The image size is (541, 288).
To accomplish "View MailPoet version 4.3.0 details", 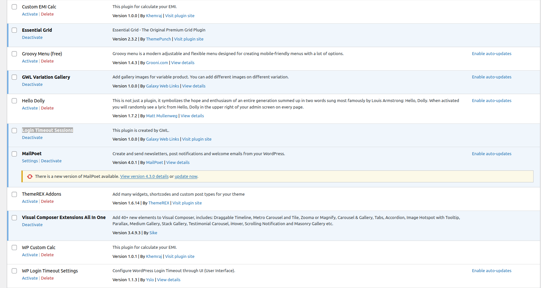I will click(x=144, y=177).
